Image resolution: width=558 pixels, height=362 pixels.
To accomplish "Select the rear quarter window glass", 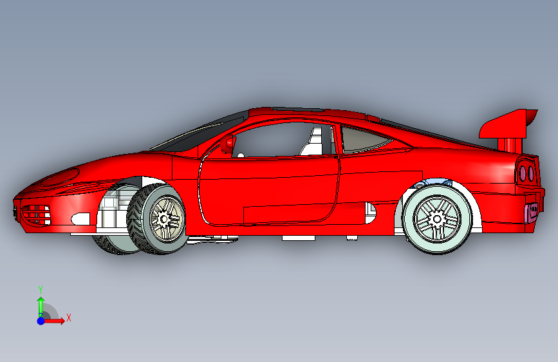I will (x=366, y=140).
